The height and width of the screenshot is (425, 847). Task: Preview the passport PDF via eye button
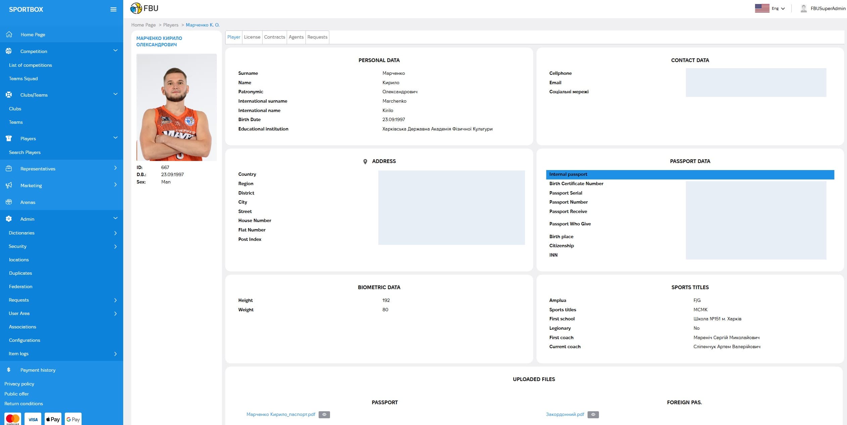click(x=324, y=415)
